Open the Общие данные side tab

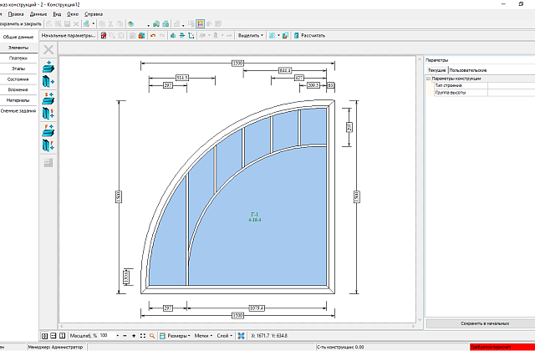point(18,37)
